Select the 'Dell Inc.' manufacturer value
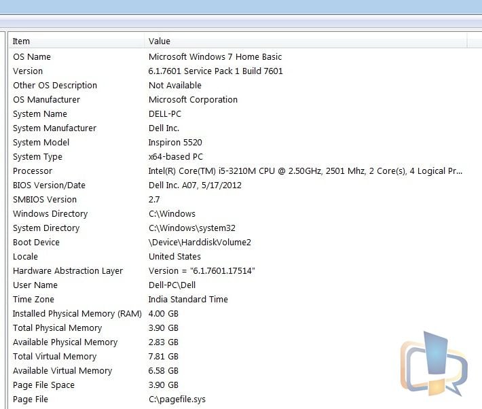Viewport: 482px width, 409px height. [164, 128]
